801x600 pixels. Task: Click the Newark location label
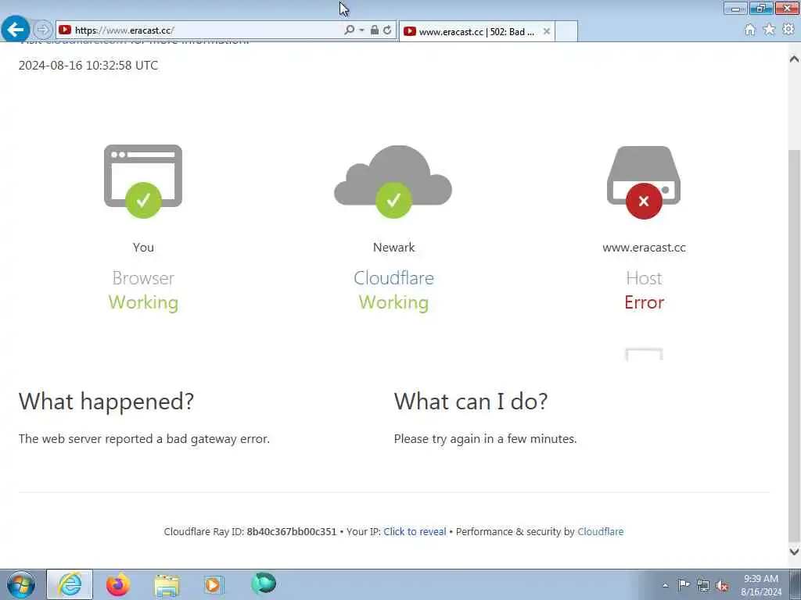pos(394,248)
